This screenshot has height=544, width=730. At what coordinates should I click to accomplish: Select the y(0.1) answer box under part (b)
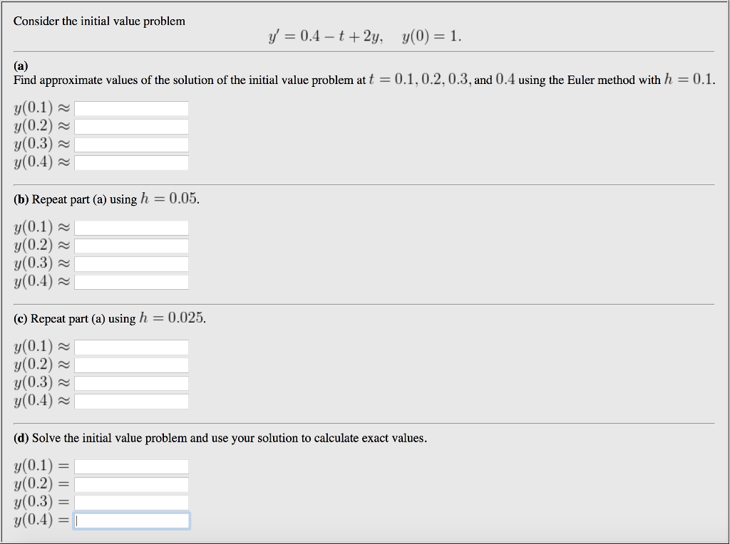click(131, 228)
